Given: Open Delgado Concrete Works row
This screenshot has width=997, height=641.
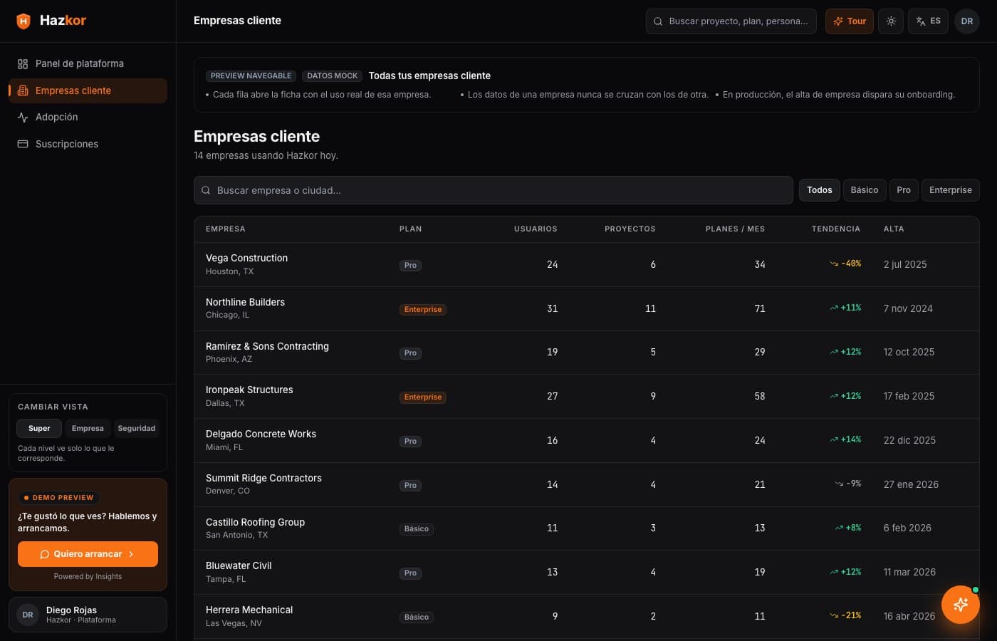Looking at the screenshot, I should [586, 441].
